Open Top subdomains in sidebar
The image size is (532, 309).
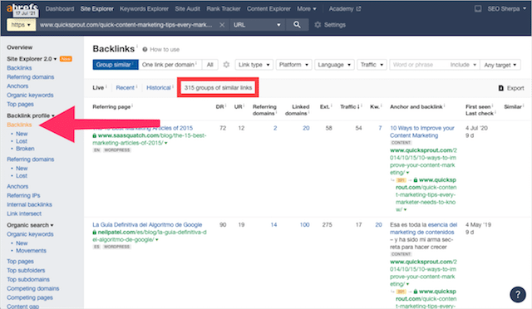coord(28,279)
